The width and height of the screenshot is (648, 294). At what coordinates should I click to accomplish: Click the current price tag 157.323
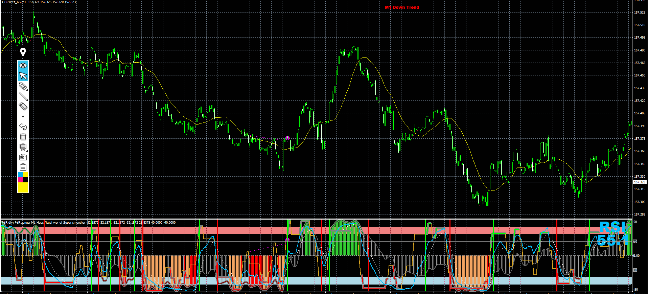(x=639, y=182)
